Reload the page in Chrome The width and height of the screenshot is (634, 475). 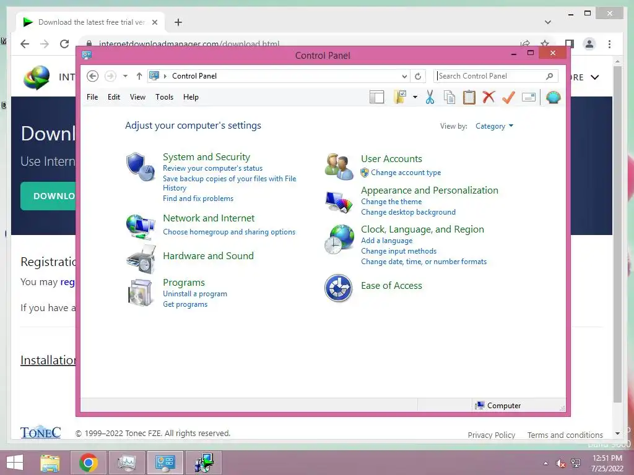coord(64,44)
